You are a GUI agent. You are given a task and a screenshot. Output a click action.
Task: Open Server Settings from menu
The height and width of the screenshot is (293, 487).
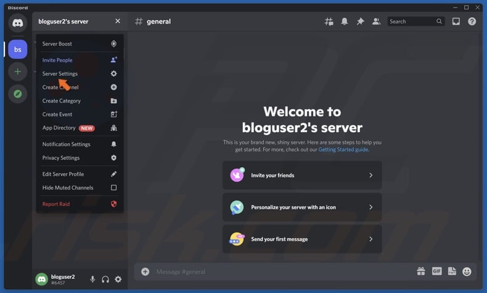(x=80, y=73)
